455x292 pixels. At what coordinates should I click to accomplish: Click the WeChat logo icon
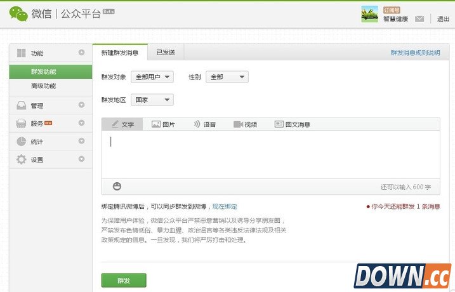tap(18, 13)
